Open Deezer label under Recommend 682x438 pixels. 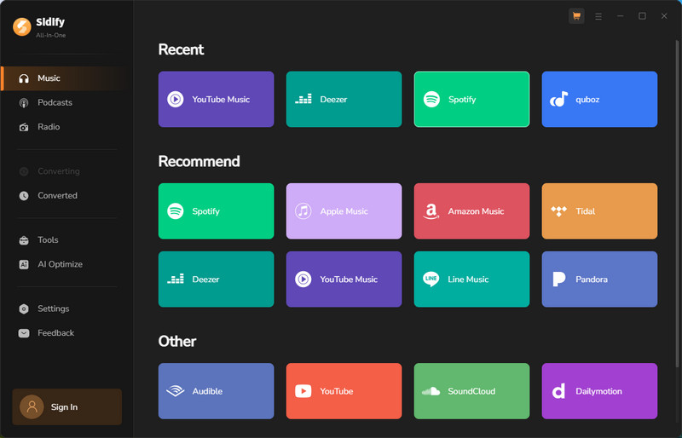205,280
